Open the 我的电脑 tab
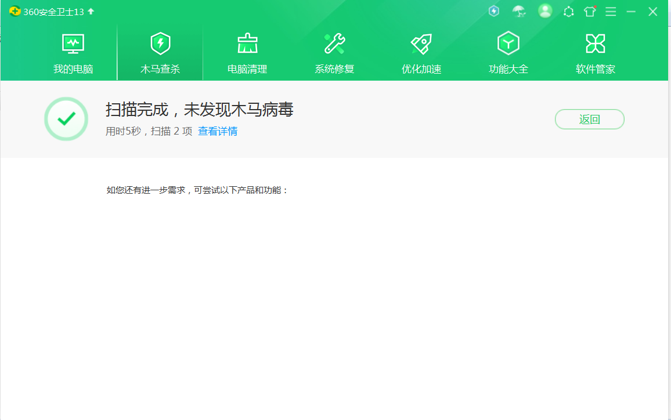 pos(73,53)
